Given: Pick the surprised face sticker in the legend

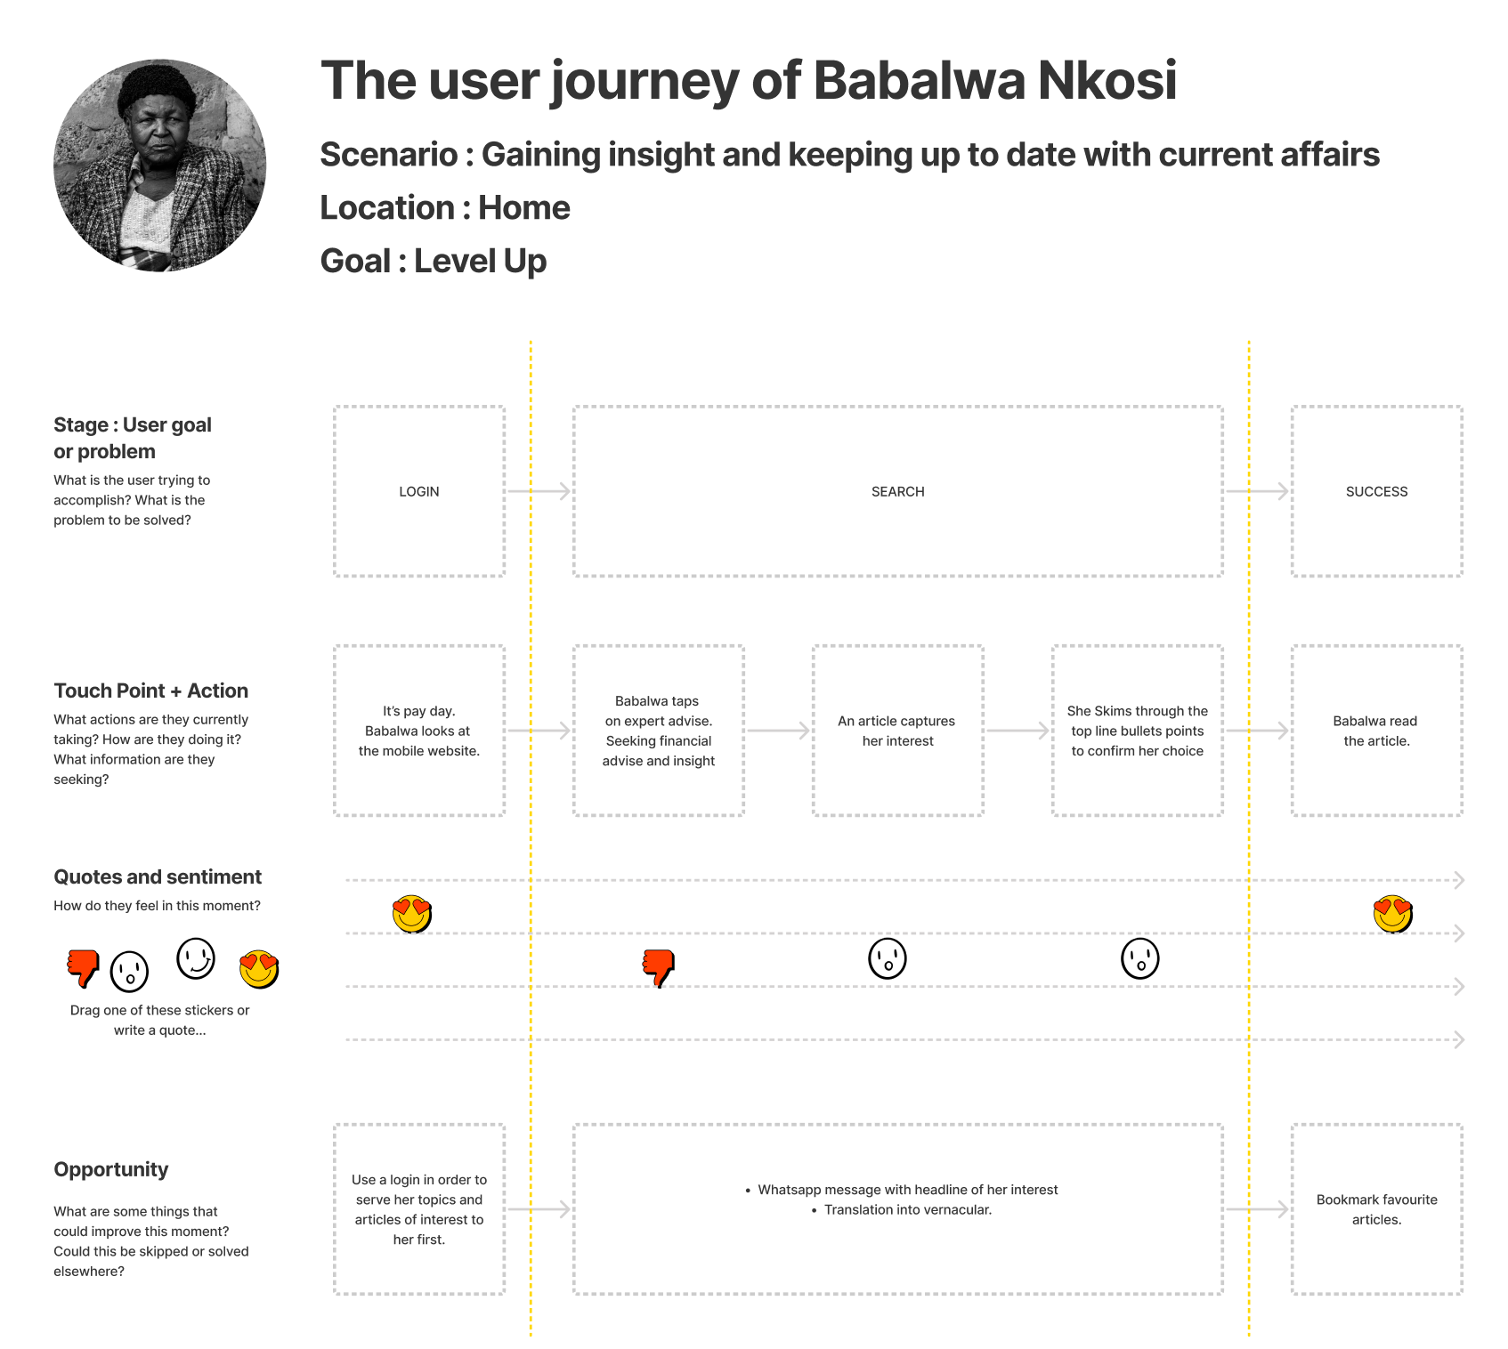Looking at the screenshot, I should (x=129, y=972).
